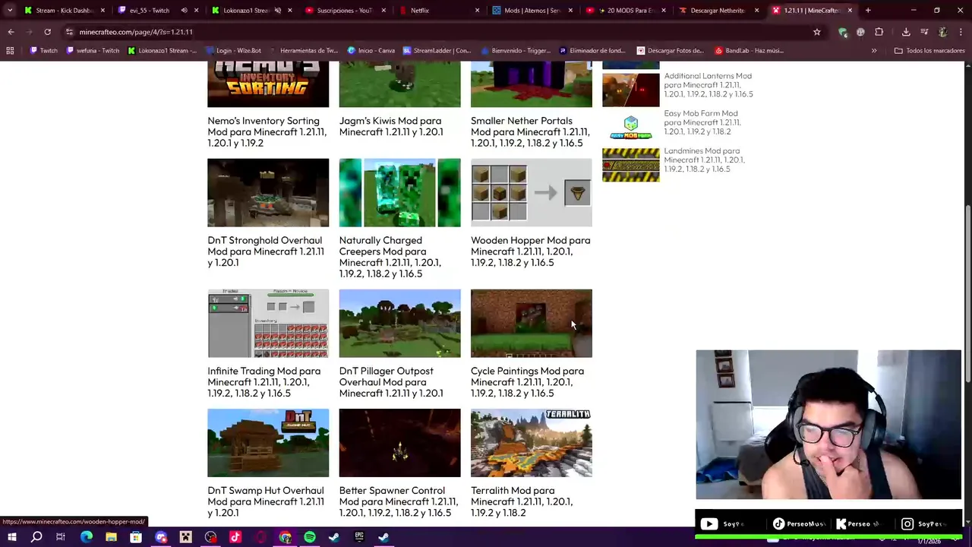Open the tab search chevron at top-left
The image size is (972, 547).
click(9, 11)
